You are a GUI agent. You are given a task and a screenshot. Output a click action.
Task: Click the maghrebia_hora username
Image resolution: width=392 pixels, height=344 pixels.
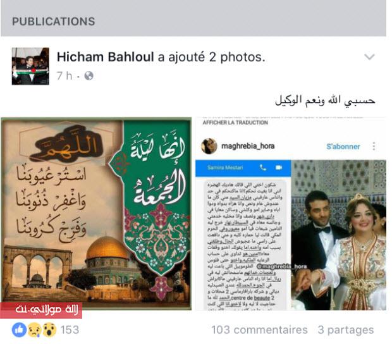pyautogui.click(x=248, y=145)
